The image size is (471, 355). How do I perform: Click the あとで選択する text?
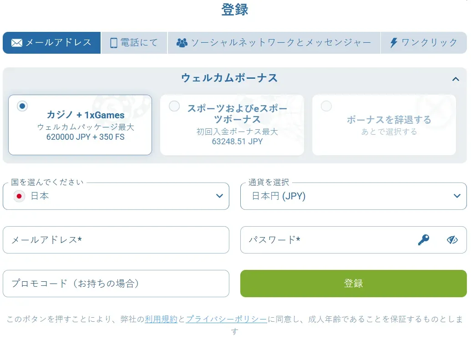click(x=389, y=132)
